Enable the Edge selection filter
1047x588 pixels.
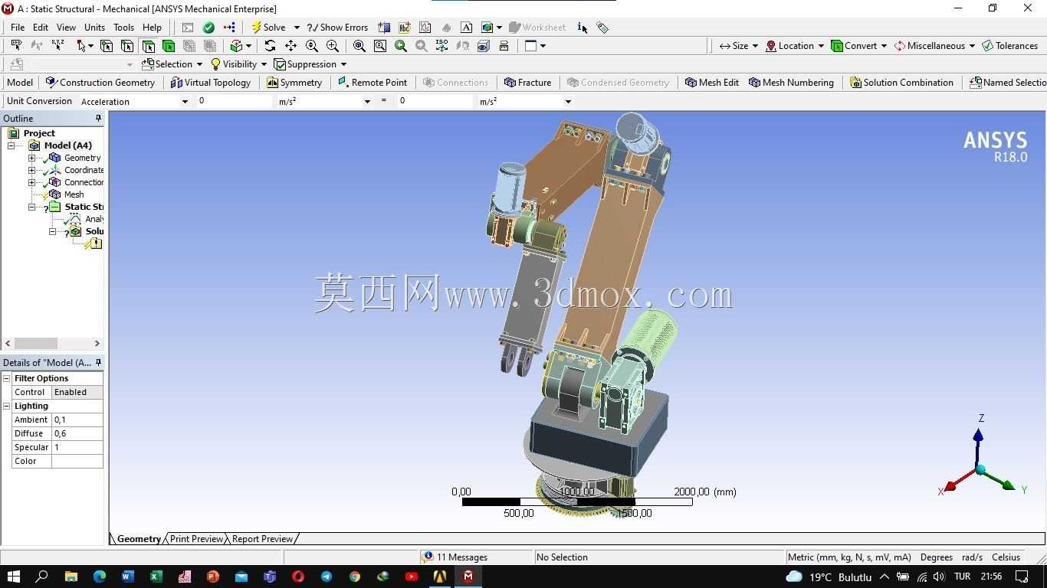pos(127,46)
